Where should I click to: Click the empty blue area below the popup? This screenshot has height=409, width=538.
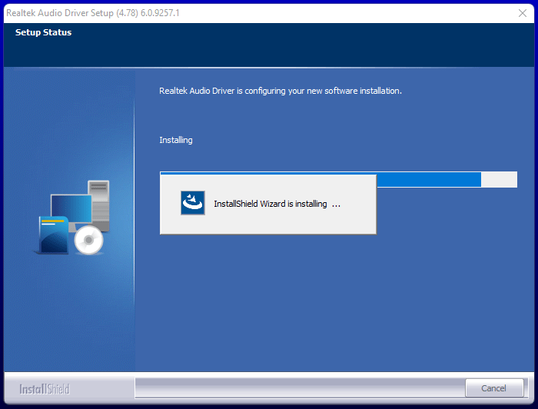pos(330,308)
